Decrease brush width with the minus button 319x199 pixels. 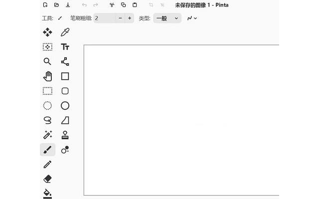tap(120, 18)
